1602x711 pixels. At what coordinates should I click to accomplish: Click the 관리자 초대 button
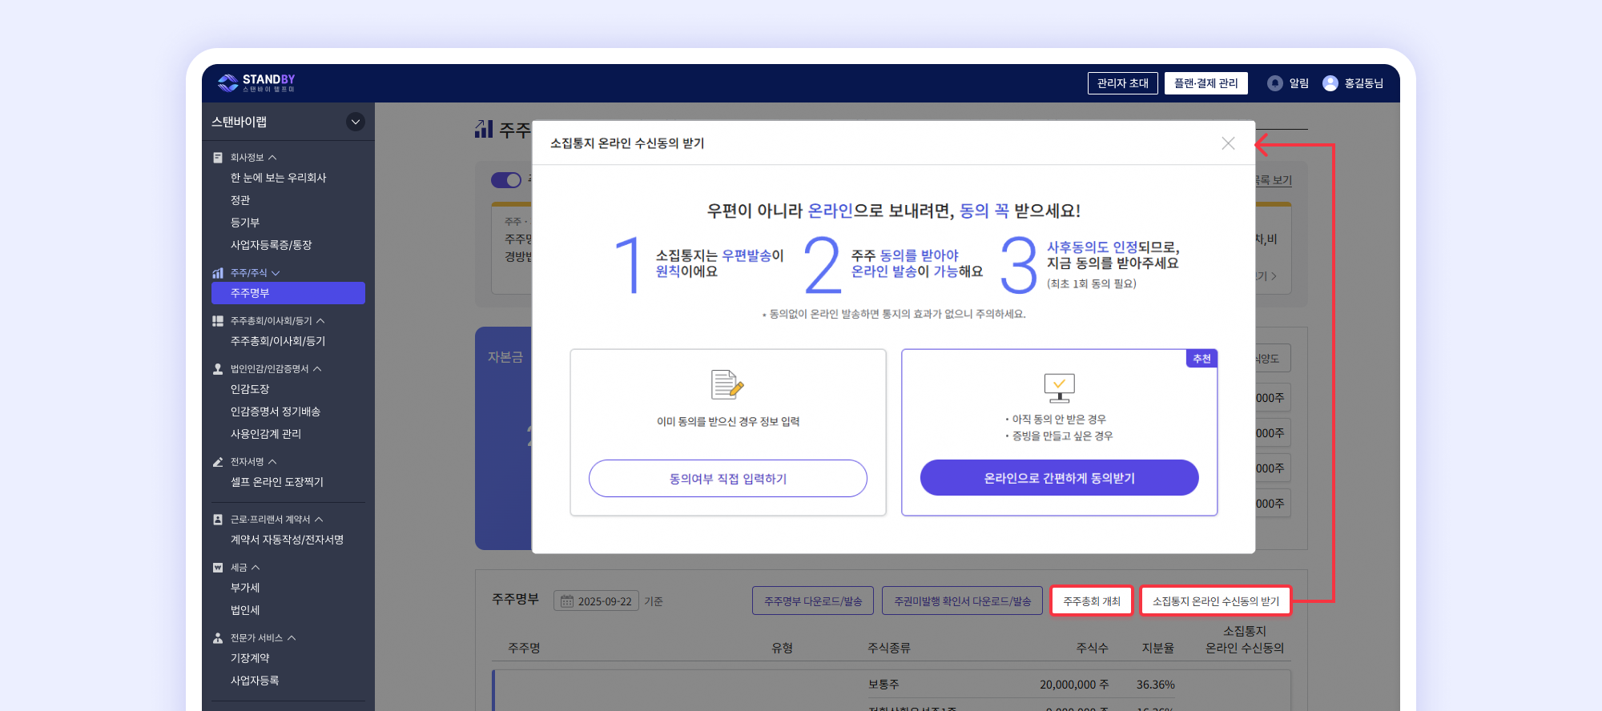click(1123, 83)
